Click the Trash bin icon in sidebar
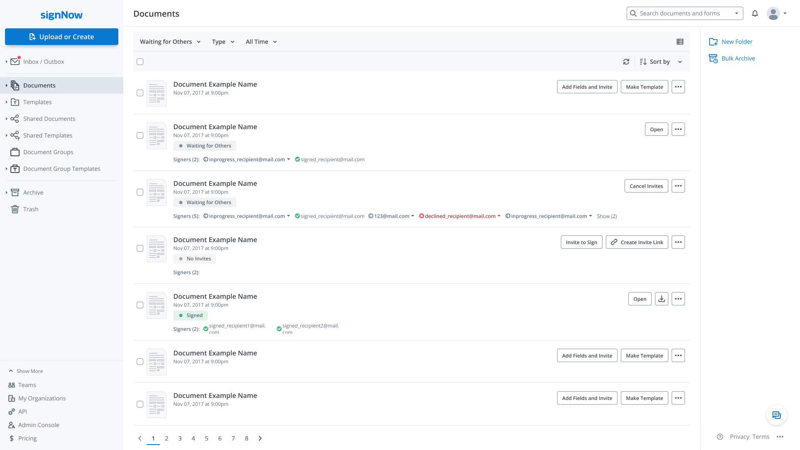This screenshot has width=800, height=450. [15, 209]
